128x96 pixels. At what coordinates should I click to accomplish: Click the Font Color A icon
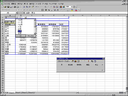(76, 10)
